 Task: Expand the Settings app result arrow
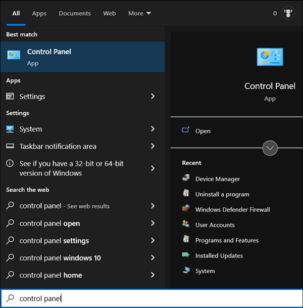tap(153, 96)
